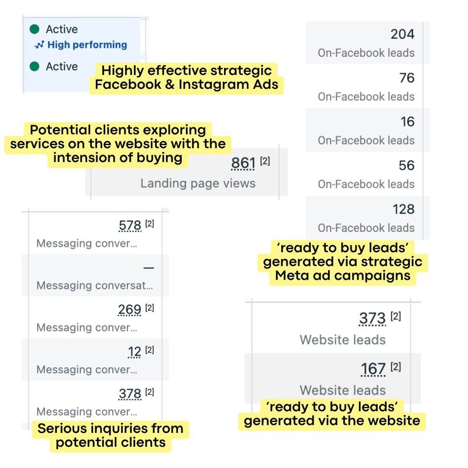The height and width of the screenshot is (468, 468).
Task: Click the High performing trend icon
Action: pos(39,45)
